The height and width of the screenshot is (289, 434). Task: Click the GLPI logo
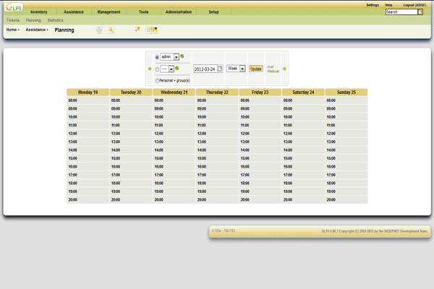point(12,9)
